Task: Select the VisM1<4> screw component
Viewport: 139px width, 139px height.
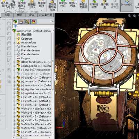Action: [x=36, y=109]
